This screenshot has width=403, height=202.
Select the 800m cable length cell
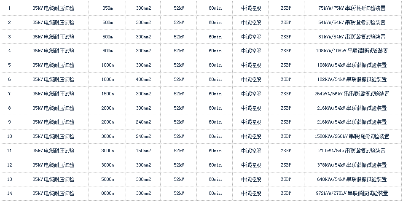pyautogui.click(x=107, y=51)
